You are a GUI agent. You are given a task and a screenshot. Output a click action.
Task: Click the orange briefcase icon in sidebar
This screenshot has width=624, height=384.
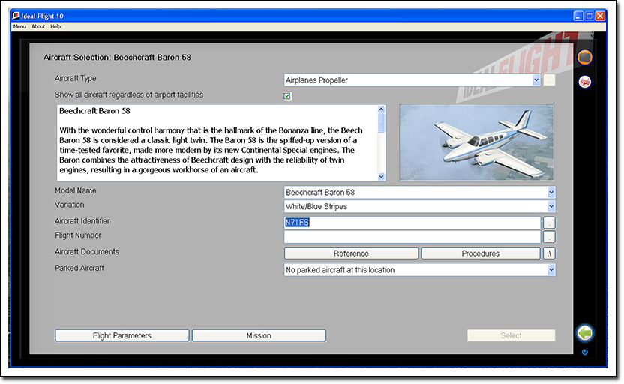pos(584,57)
